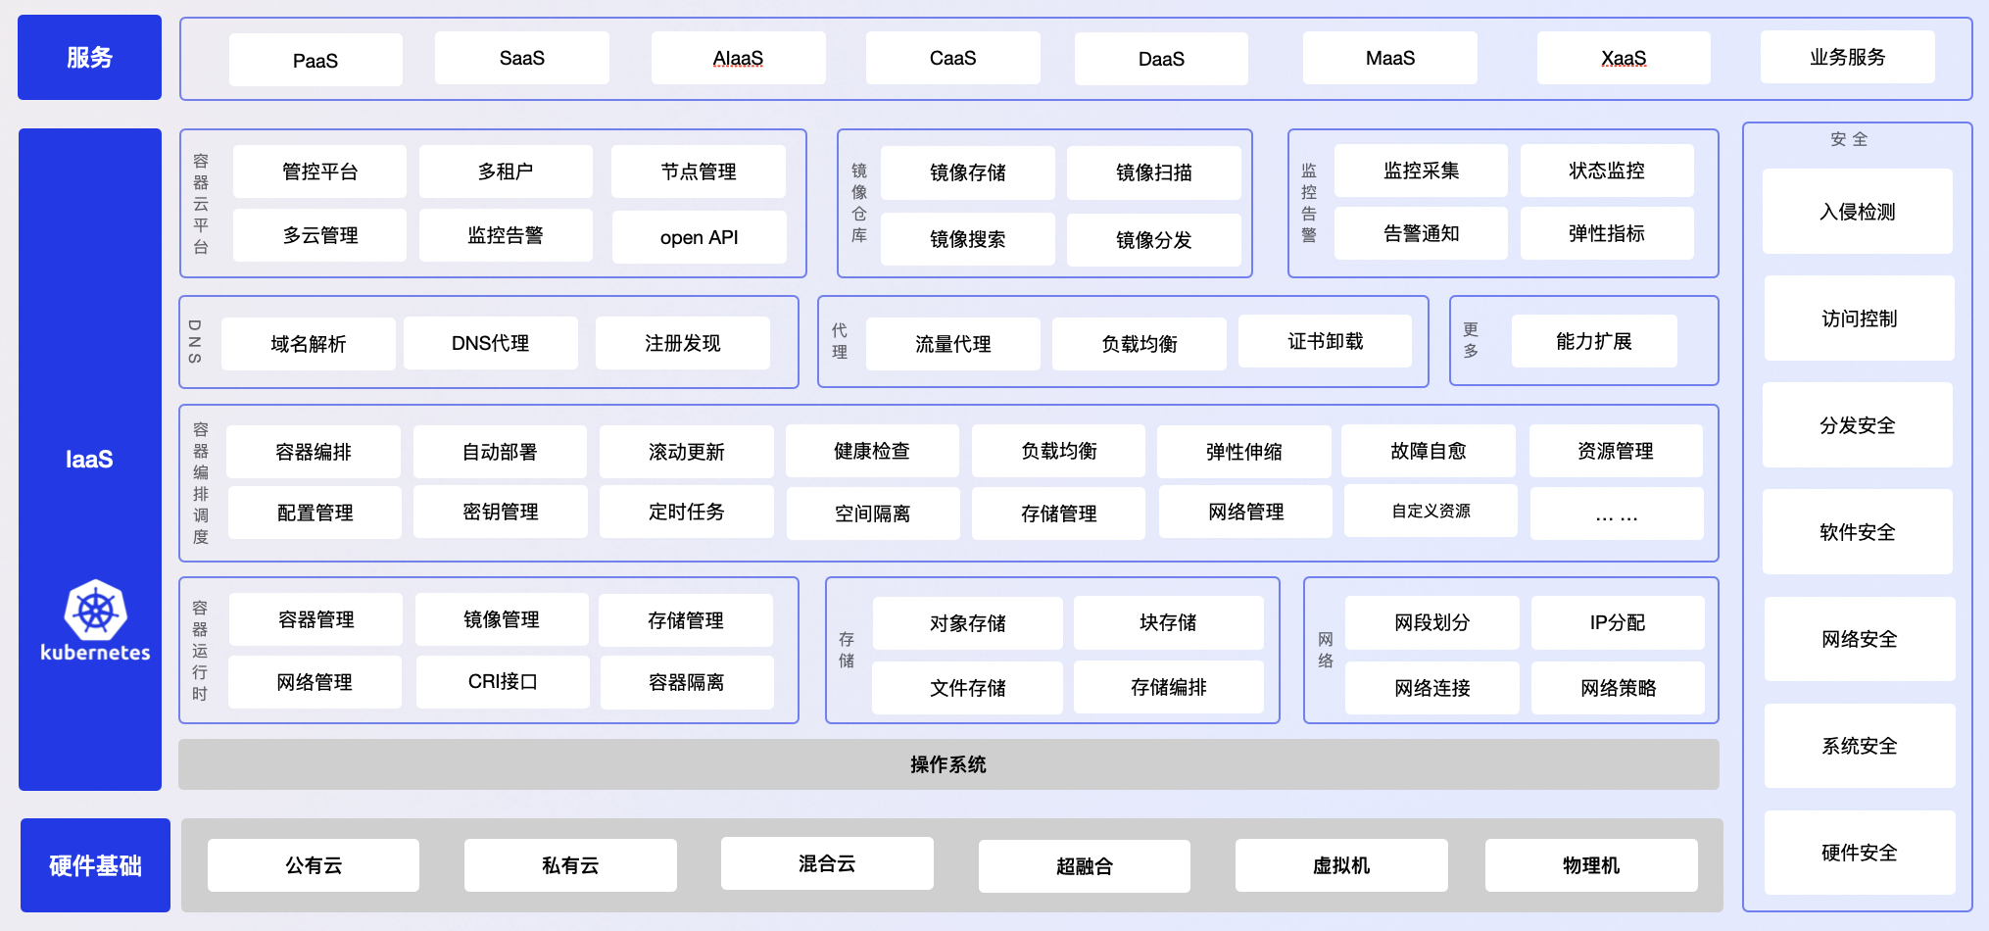Viewport: 1989px width, 931px height.
Task: Click the AIaaS service box
Action: coord(738,58)
